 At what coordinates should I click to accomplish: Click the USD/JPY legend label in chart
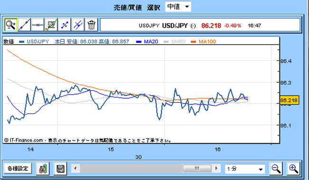(x=38, y=41)
